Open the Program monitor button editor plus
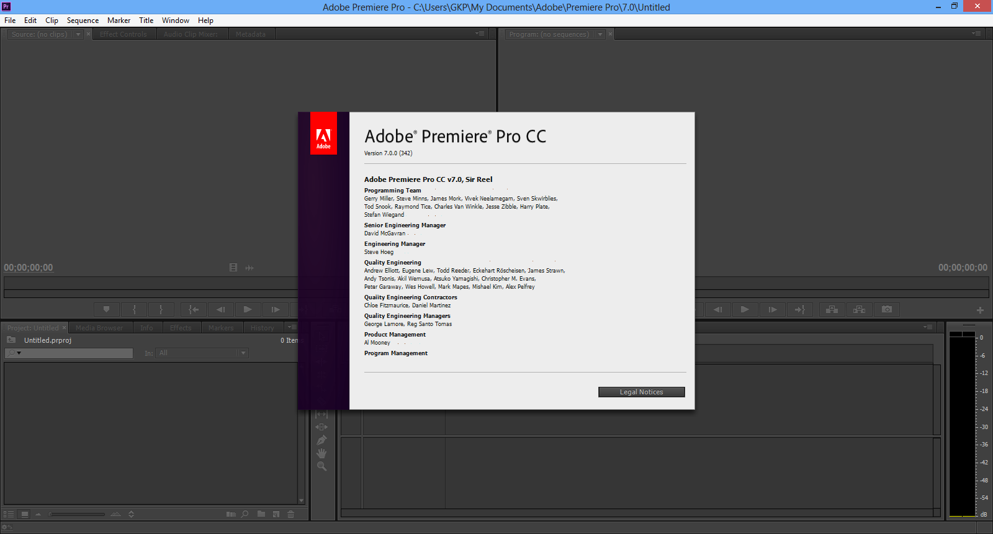Viewport: 993px width, 534px height. point(980,310)
